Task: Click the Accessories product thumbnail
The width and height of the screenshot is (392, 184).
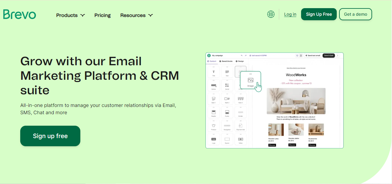Action: (316, 130)
